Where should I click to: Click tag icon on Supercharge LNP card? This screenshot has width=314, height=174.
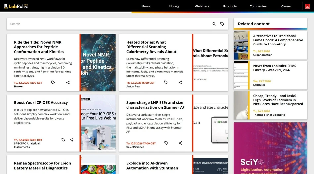tap(166, 143)
